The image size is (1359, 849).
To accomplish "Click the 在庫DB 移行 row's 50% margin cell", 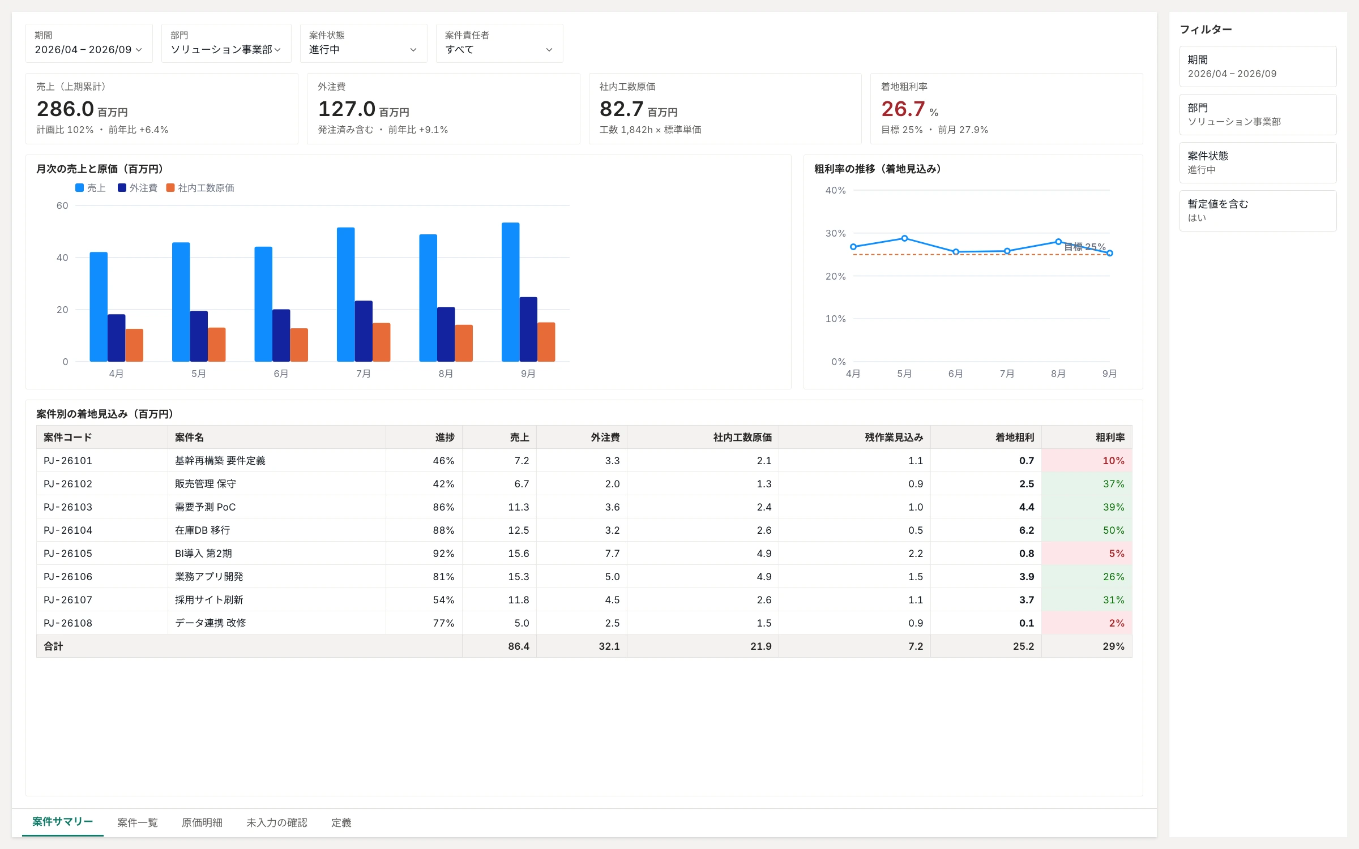I will pyautogui.click(x=1087, y=530).
